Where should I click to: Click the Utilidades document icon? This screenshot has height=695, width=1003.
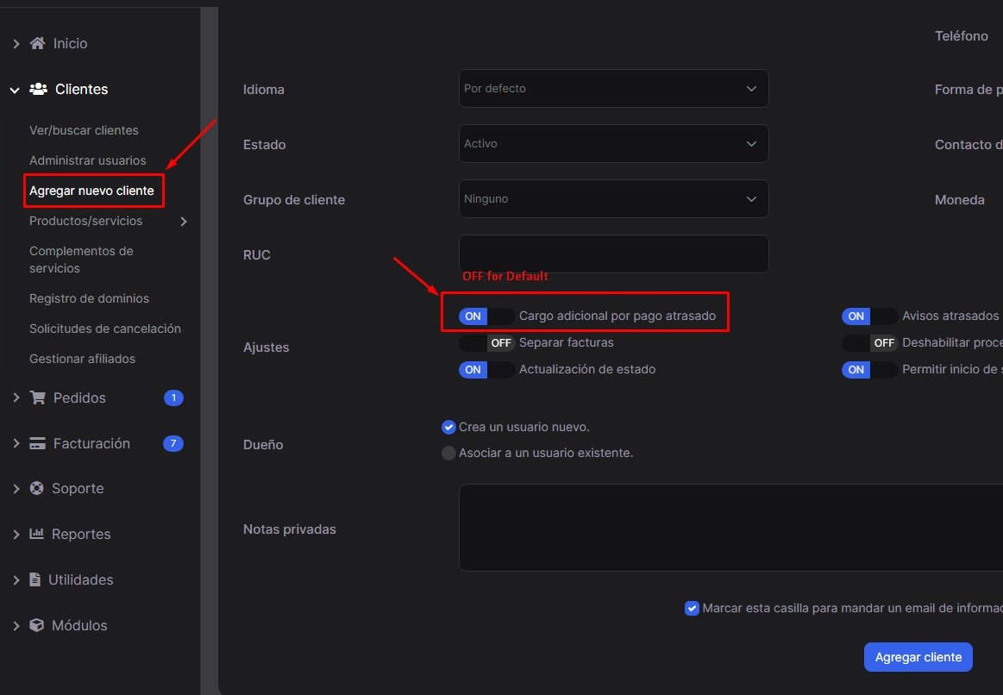[35, 579]
